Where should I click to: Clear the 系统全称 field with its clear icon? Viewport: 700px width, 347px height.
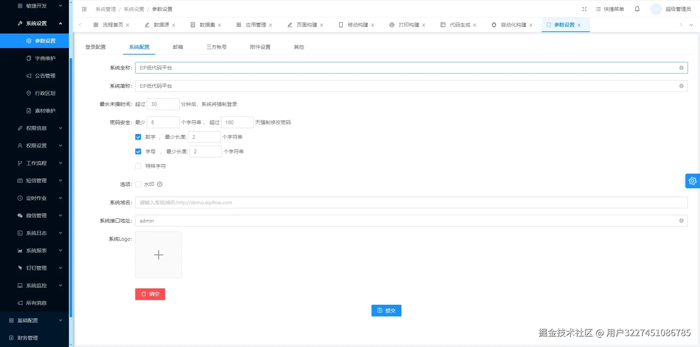681,68
